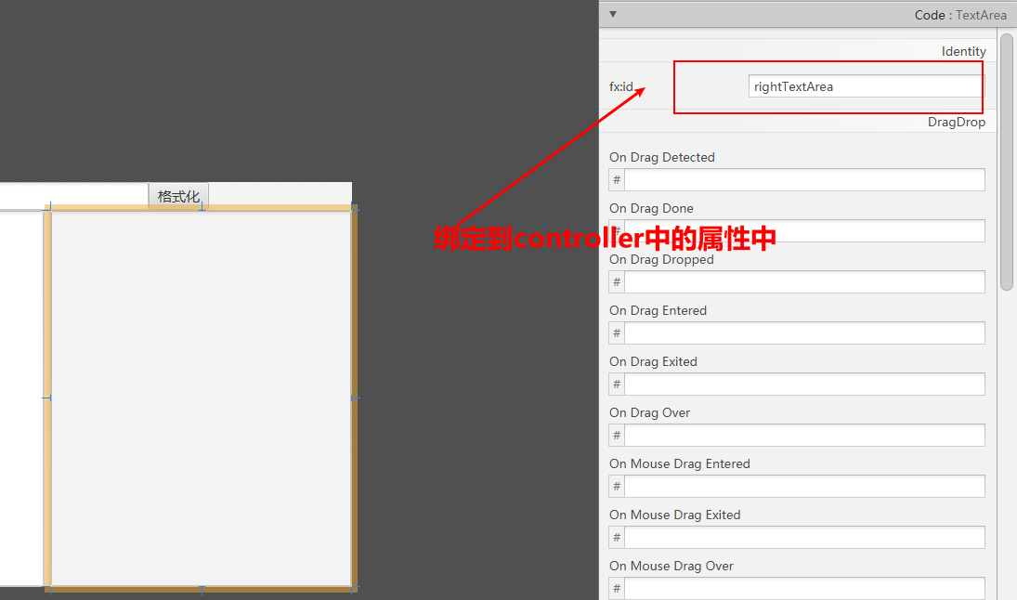Select the right TextArea in the canvas

click(x=201, y=398)
